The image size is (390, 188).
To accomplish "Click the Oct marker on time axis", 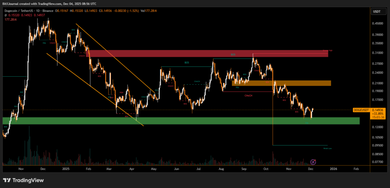I will pyautogui.click(x=266, y=168).
